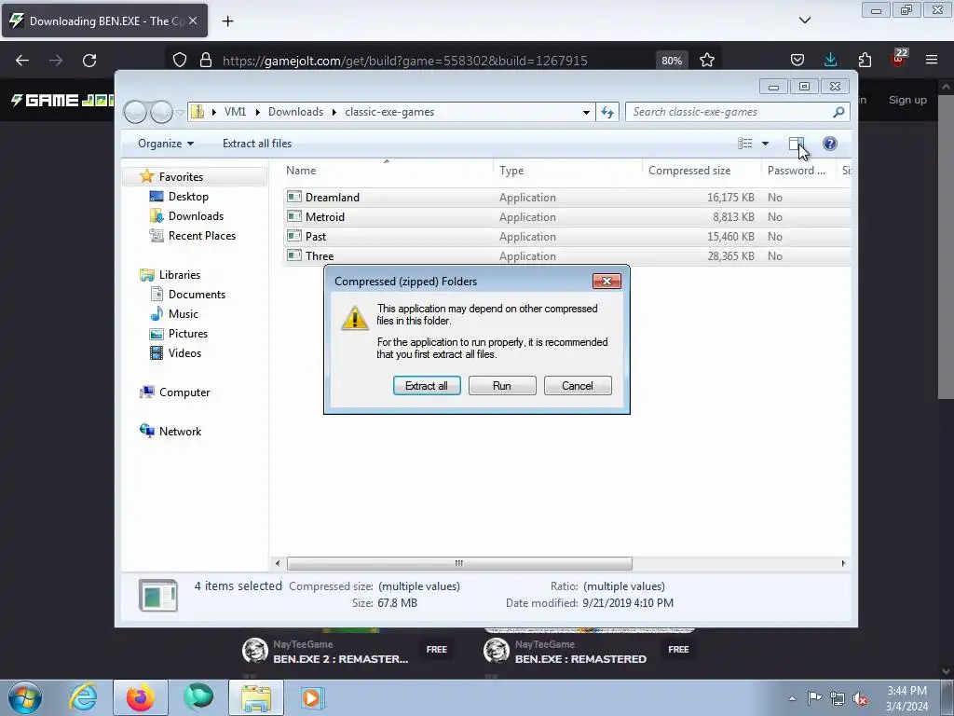Show hidden system tray icons
The image size is (954, 716).
[792, 698]
